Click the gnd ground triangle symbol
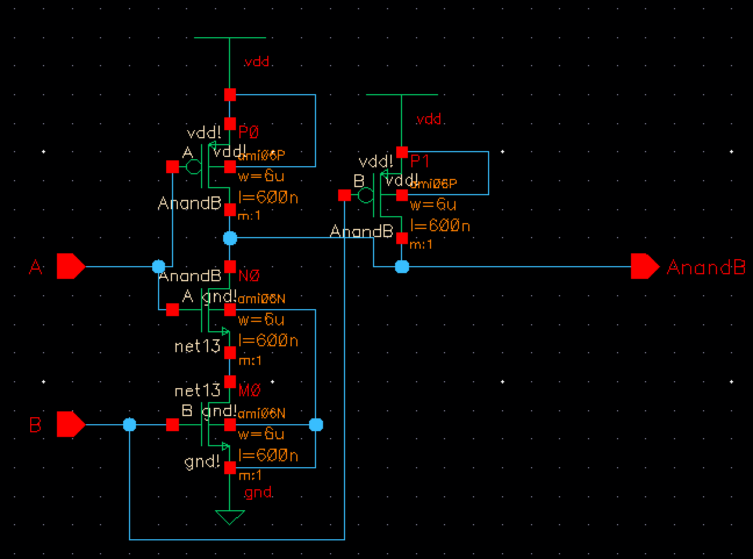Image resolution: width=753 pixels, height=559 pixels. pos(230,517)
